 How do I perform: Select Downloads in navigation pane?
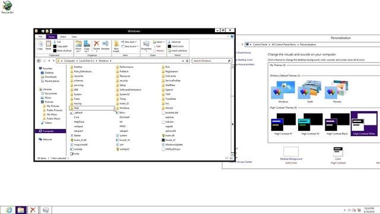[49, 77]
